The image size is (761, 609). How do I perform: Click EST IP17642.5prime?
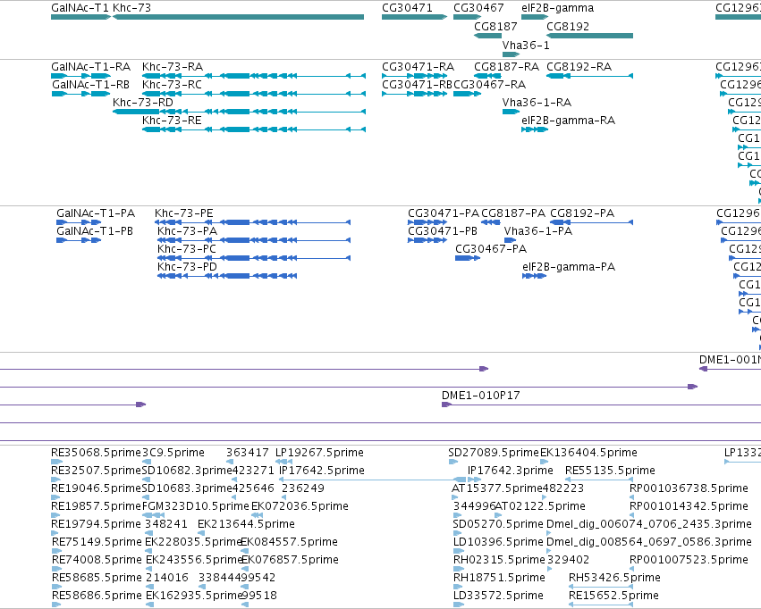click(x=372, y=480)
